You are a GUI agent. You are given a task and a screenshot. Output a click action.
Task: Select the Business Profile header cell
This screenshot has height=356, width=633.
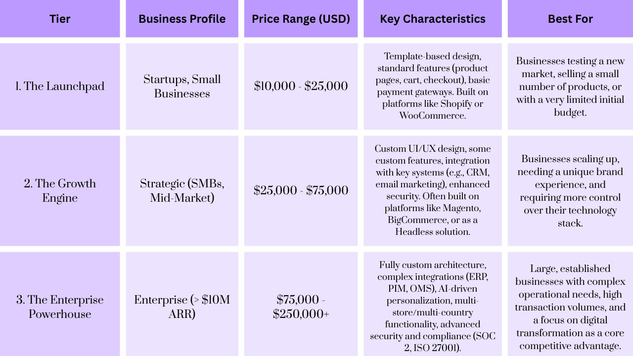182,19
